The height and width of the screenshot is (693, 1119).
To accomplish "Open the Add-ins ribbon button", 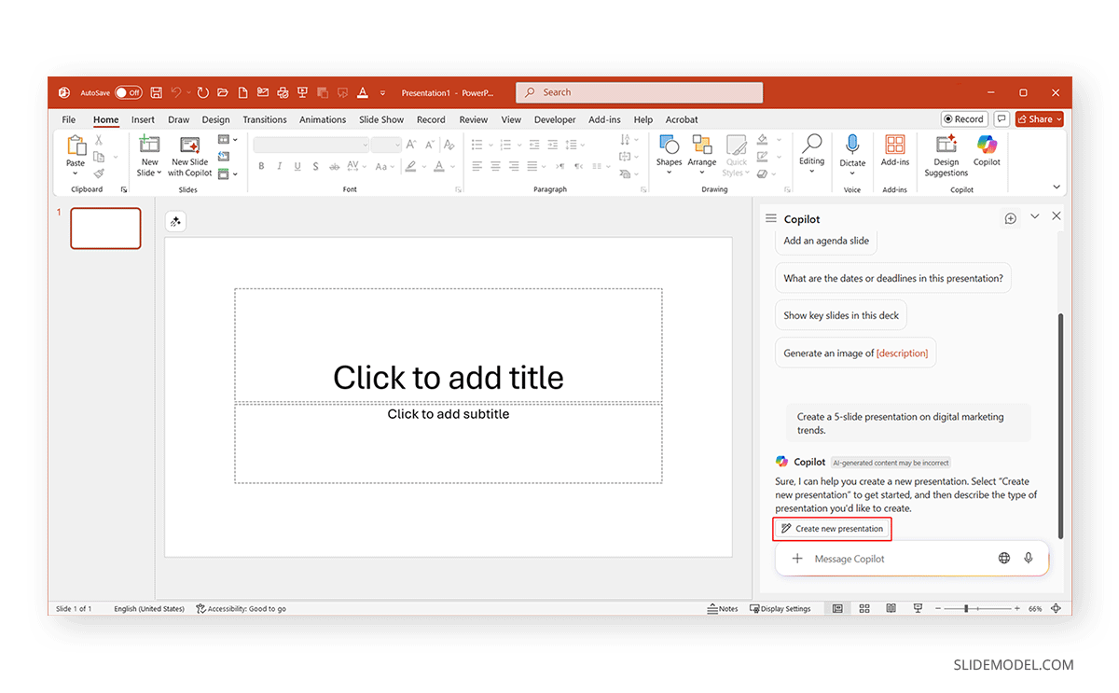I will click(894, 149).
